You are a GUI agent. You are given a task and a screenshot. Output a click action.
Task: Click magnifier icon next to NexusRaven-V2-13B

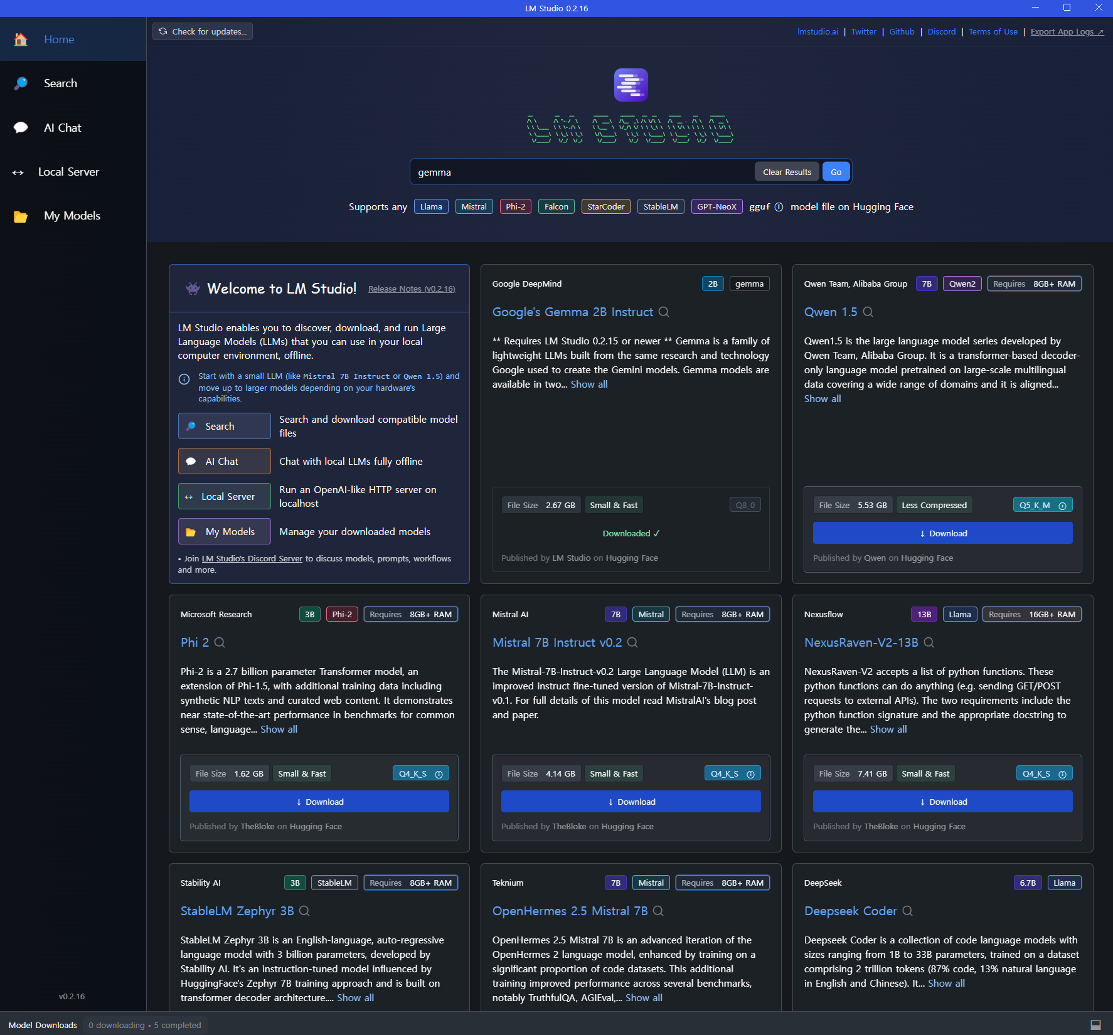coord(929,642)
